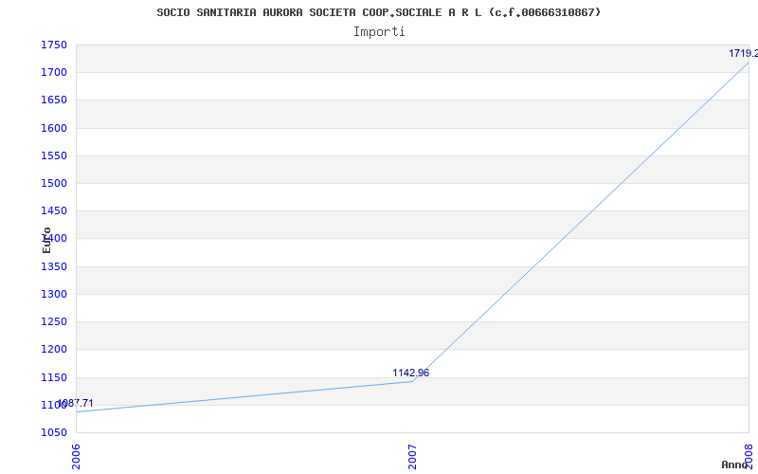This screenshot has height=474, width=758.
Task: Click the 1250 y-axis tick label
Action: 54,321
